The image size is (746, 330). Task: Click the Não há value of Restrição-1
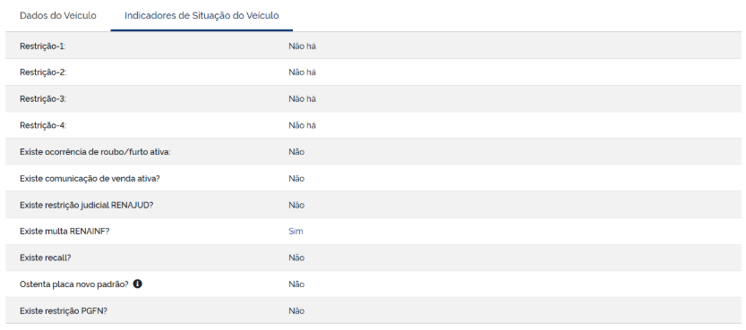point(302,47)
